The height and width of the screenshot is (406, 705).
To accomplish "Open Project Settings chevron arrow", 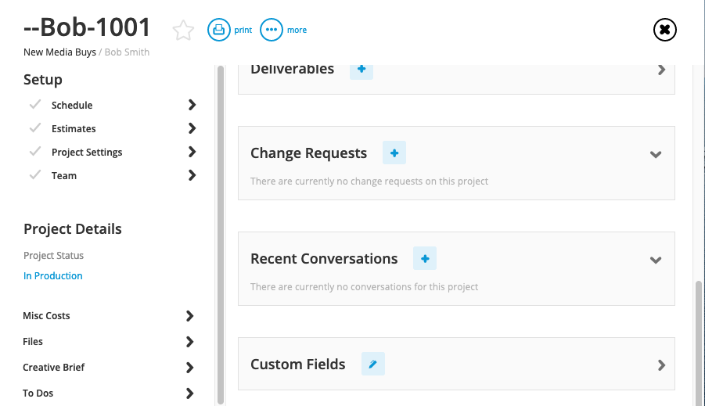I will (x=192, y=152).
